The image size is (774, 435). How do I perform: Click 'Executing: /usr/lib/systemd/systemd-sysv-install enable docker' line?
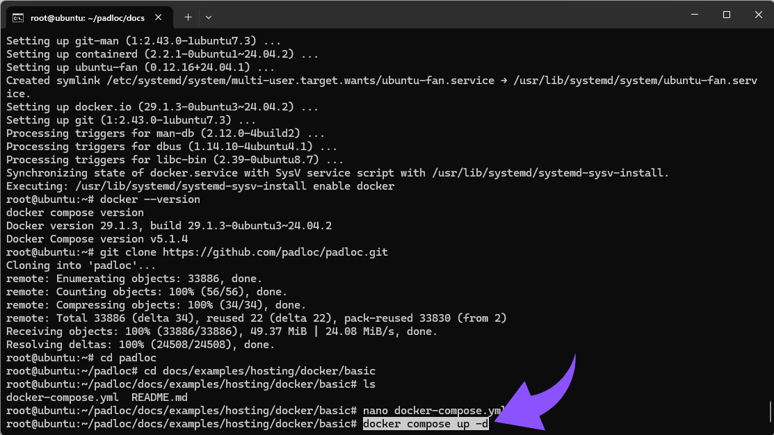coord(200,186)
